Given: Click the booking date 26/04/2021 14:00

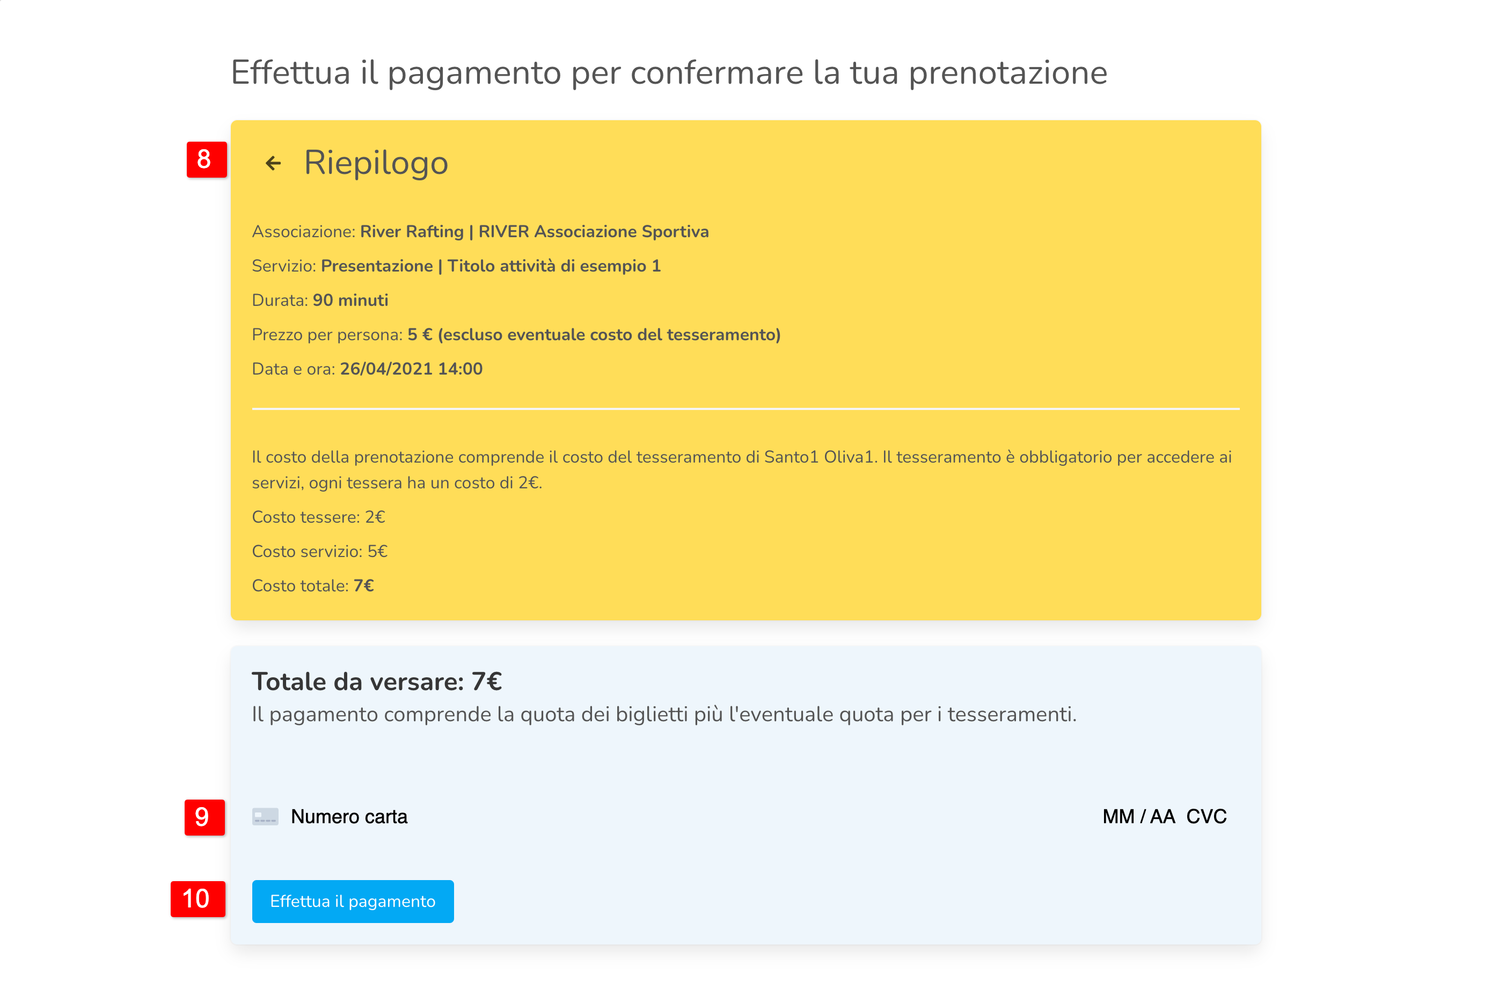Looking at the screenshot, I should point(411,369).
